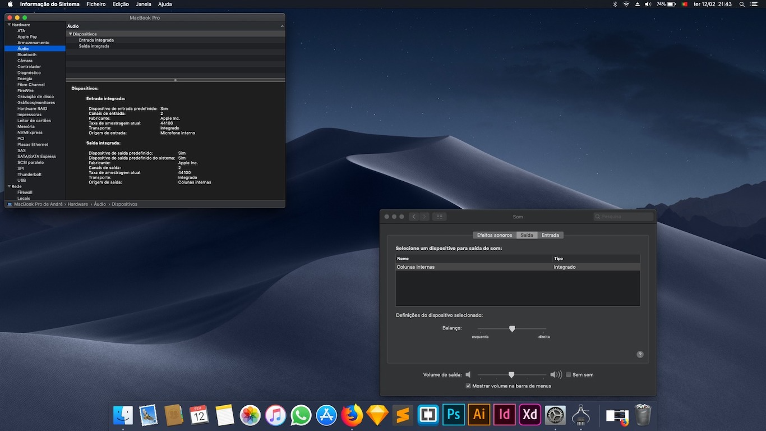Launch Sketch from the dock

[377, 415]
